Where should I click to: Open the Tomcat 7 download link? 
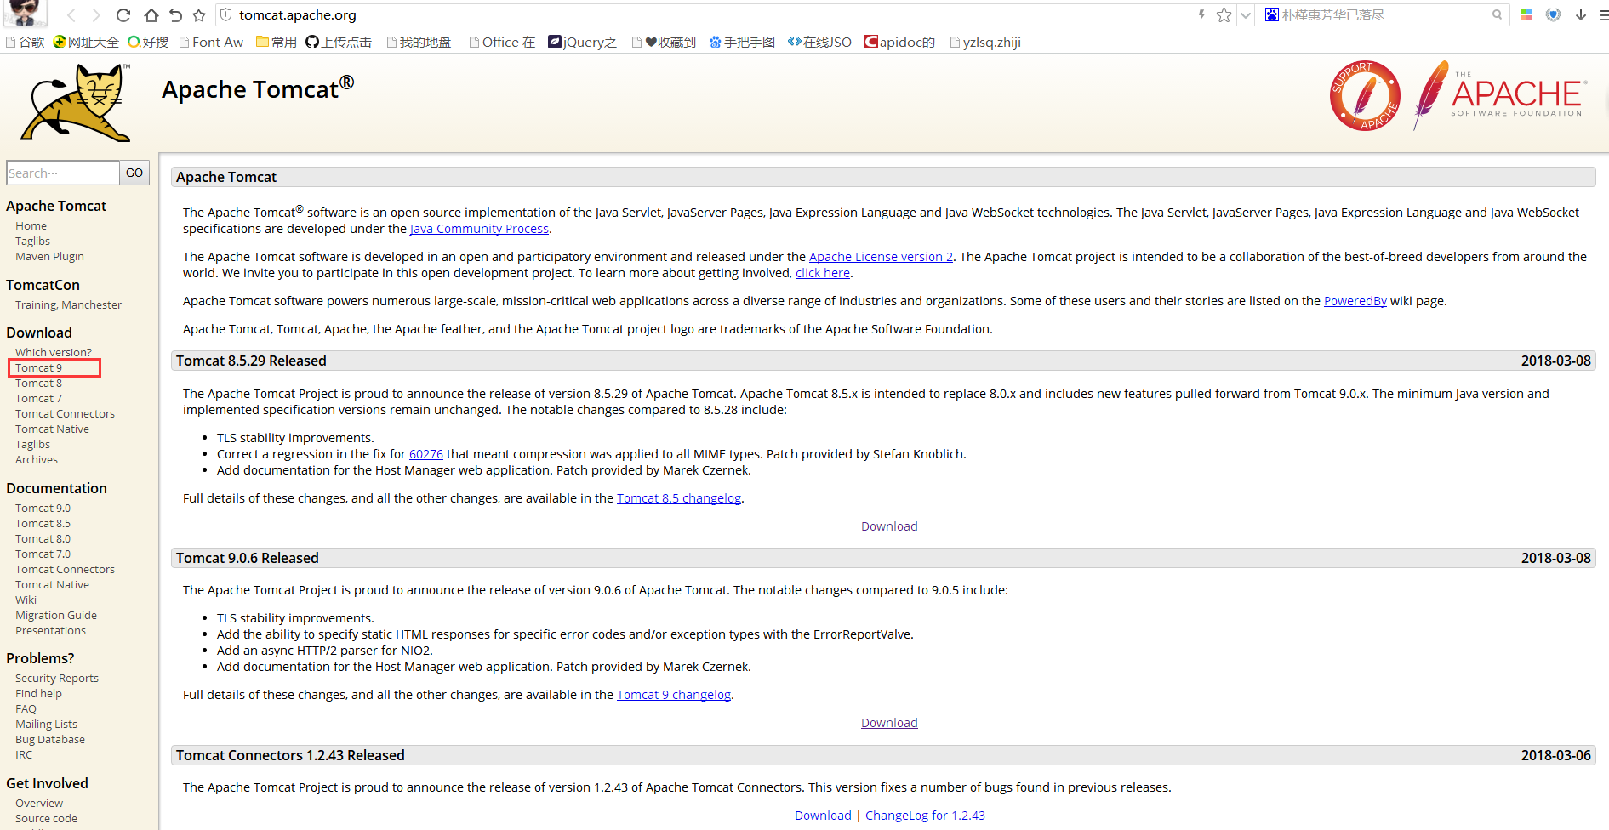pos(38,398)
